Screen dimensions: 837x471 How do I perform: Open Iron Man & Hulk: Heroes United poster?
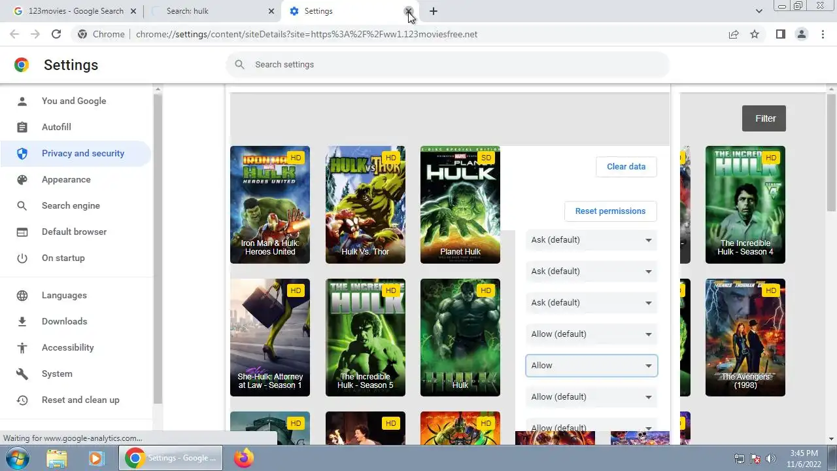click(x=270, y=205)
